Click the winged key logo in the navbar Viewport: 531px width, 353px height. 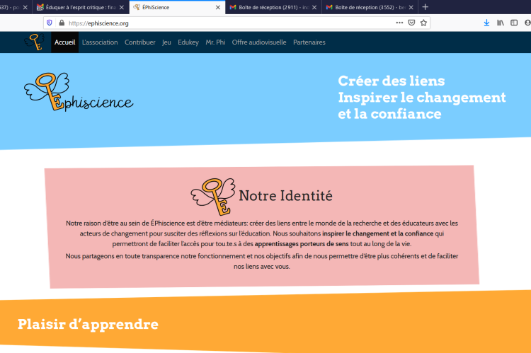tap(34, 42)
